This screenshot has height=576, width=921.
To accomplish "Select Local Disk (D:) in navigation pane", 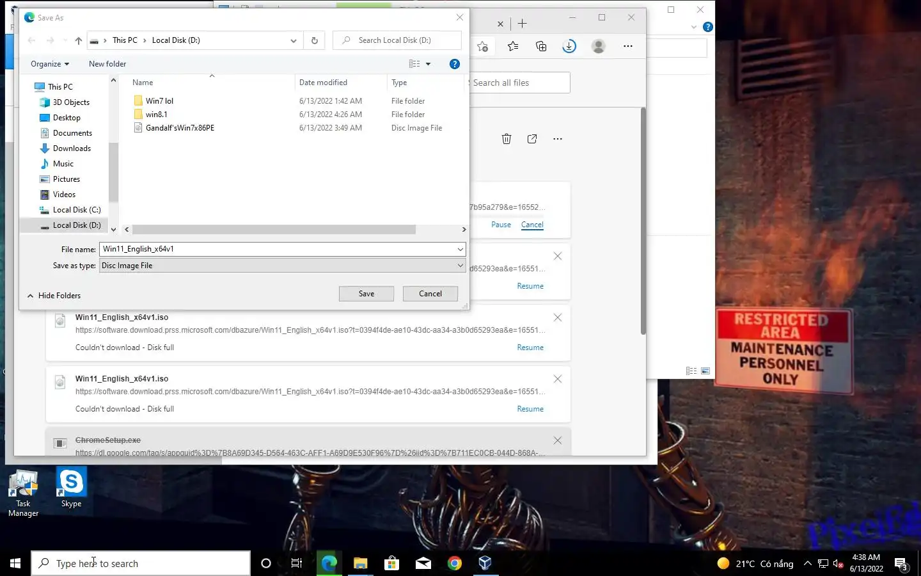I will (x=77, y=225).
